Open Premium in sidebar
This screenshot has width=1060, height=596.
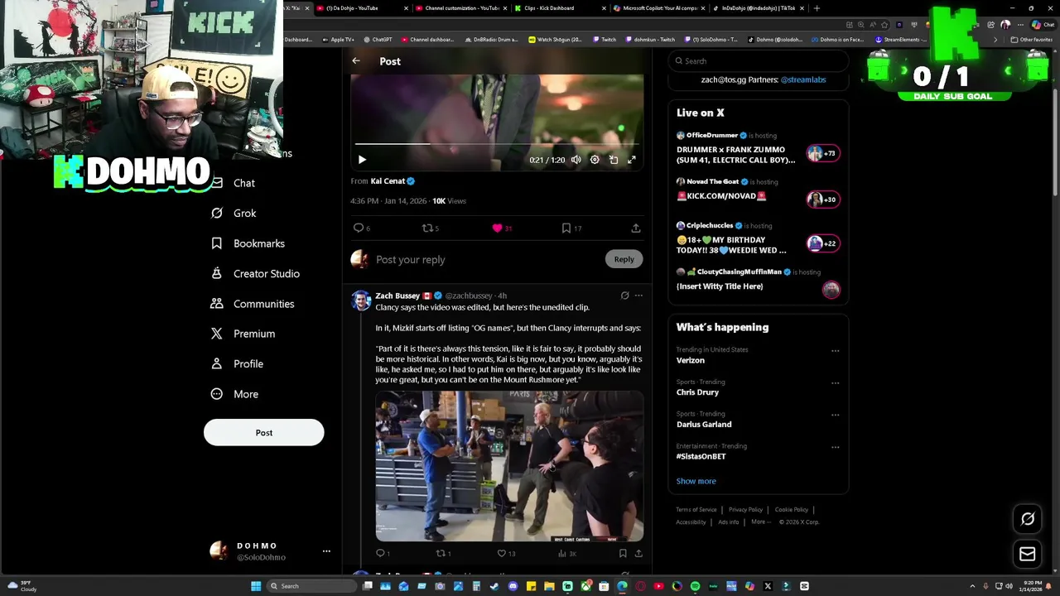pyautogui.click(x=243, y=334)
